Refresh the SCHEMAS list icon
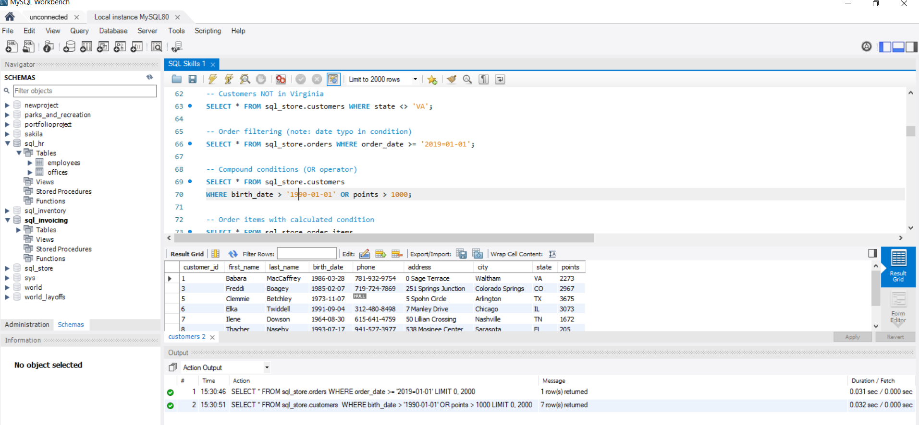 150,77
